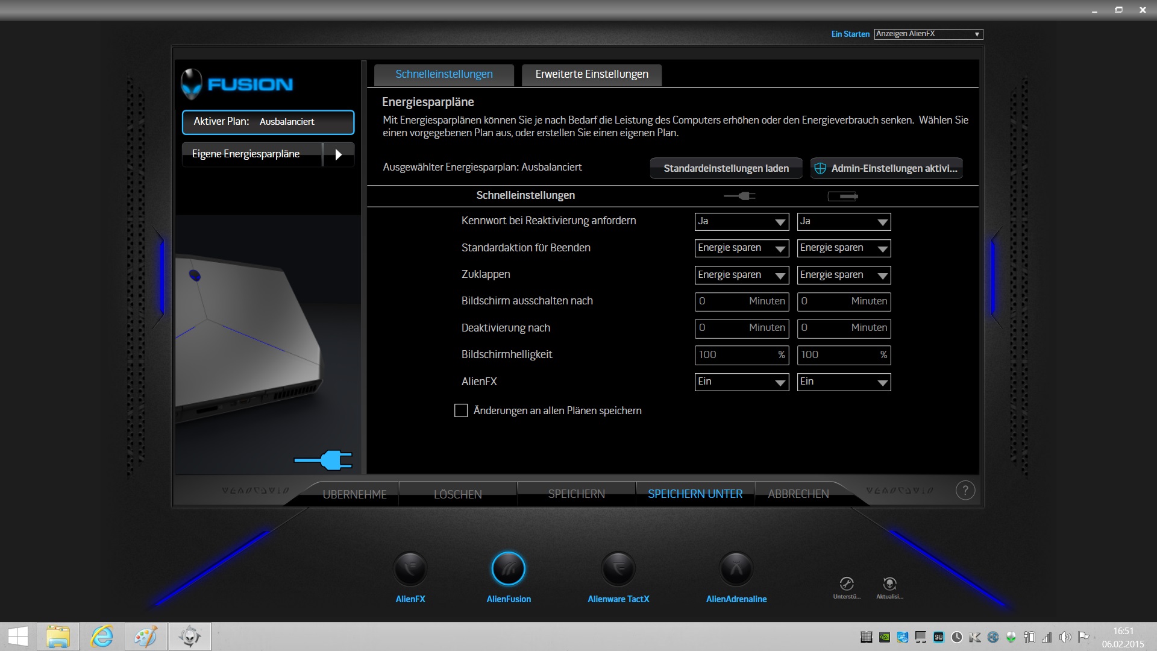
Task: Click the update alien head icon
Action: [x=889, y=583]
